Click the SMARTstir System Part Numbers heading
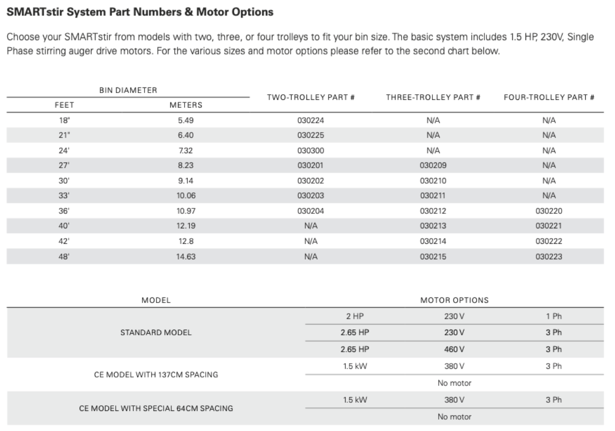The height and width of the screenshot is (431, 615). pos(140,12)
